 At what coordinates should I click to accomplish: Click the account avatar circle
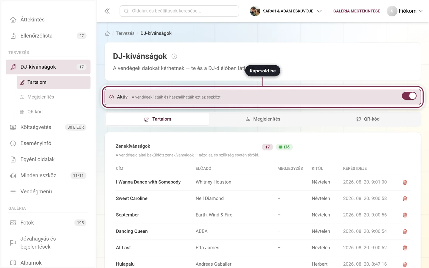[x=392, y=11]
